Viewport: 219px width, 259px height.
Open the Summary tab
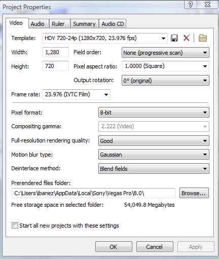pyautogui.click(x=84, y=24)
